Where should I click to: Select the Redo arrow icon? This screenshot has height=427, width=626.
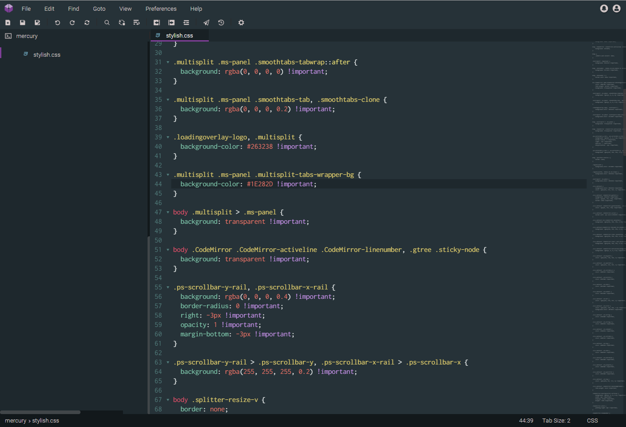coord(72,22)
